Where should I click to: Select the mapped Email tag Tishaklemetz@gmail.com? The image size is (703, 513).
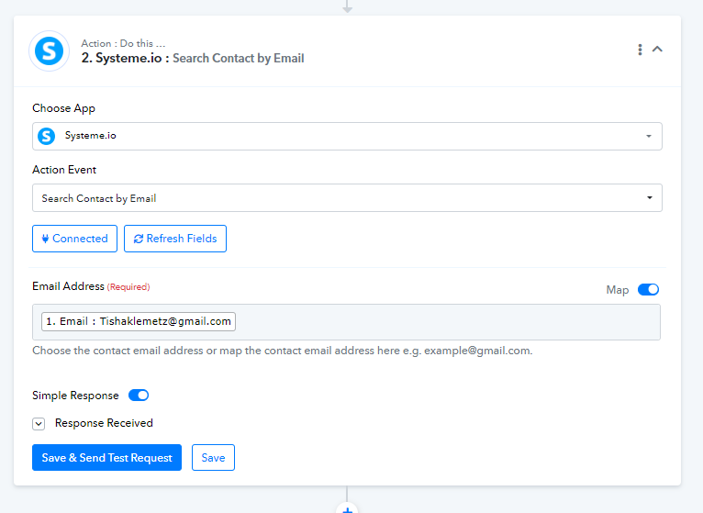[x=139, y=321]
